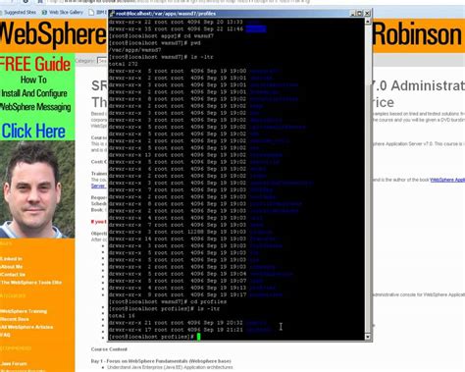Open the FAQ sidebar link
Screen dimensions: 465x372
[5, 335]
